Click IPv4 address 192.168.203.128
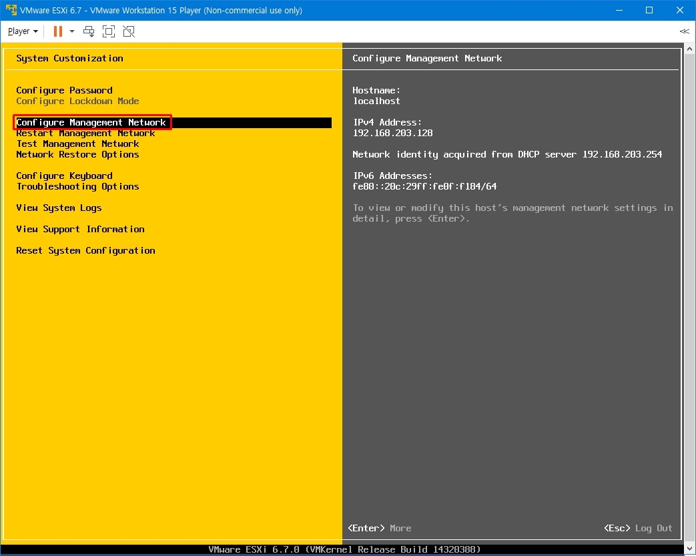Viewport: 696px width, 556px height. point(393,133)
